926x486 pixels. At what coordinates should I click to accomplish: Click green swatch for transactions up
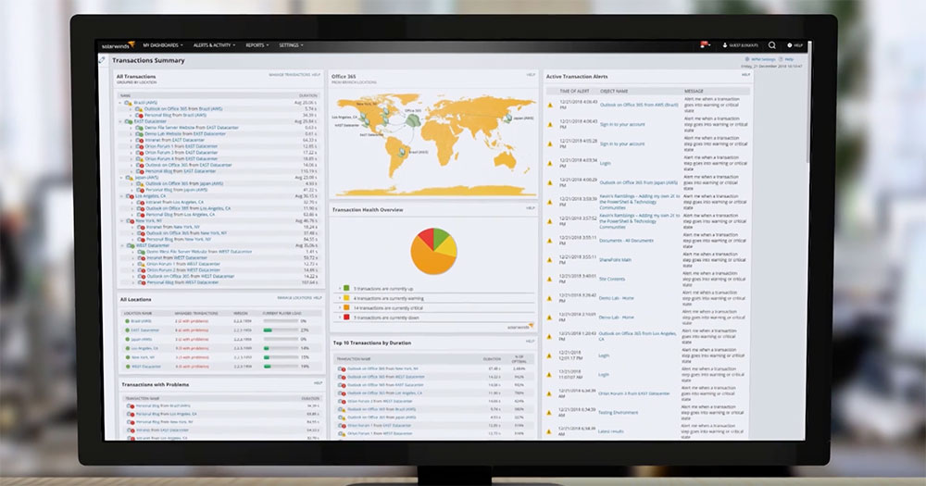[346, 288]
